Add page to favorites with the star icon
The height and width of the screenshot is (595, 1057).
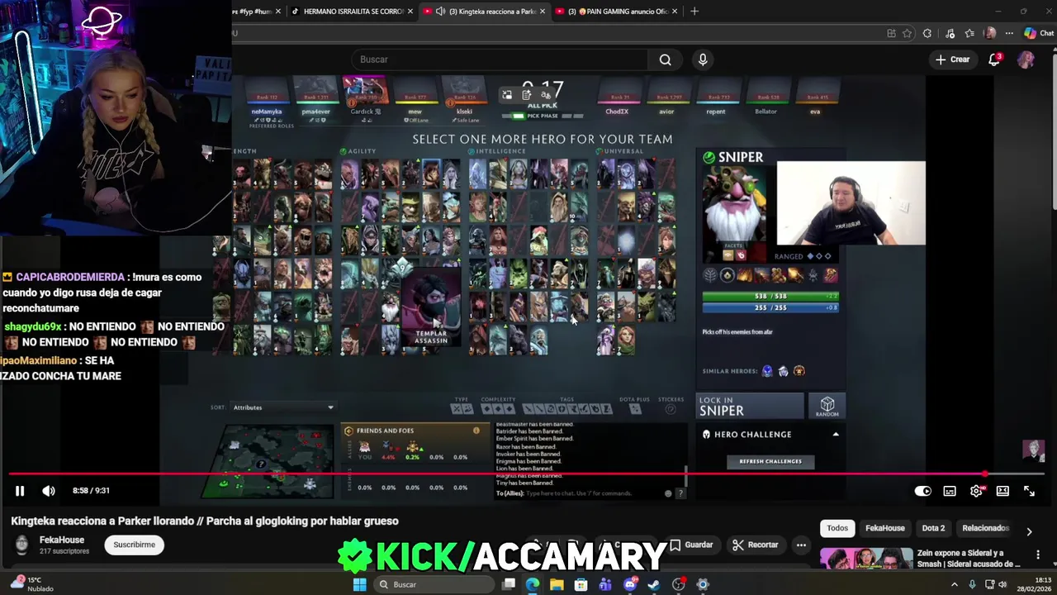pyautogui.click(x=907, y=34)
